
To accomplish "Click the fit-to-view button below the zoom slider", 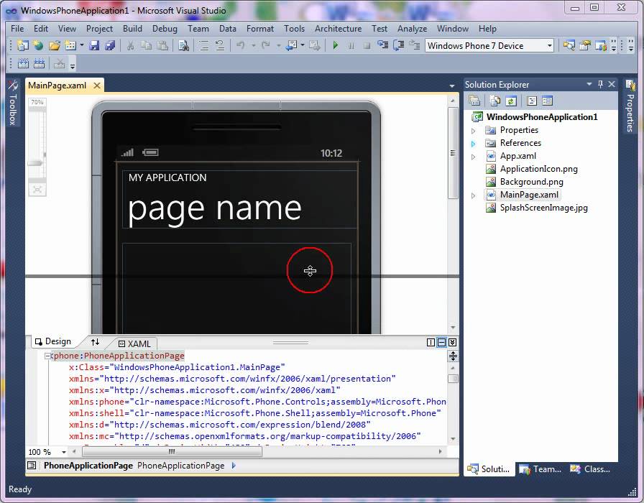I will [37, 190].
